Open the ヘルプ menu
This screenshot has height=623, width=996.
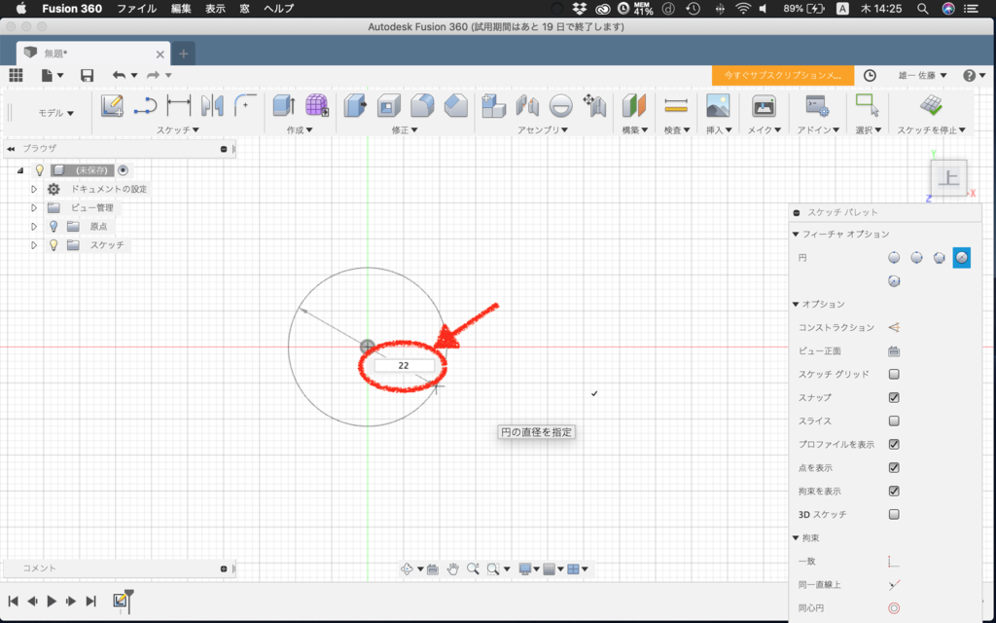pyautogui.click(x=279, y=8)
